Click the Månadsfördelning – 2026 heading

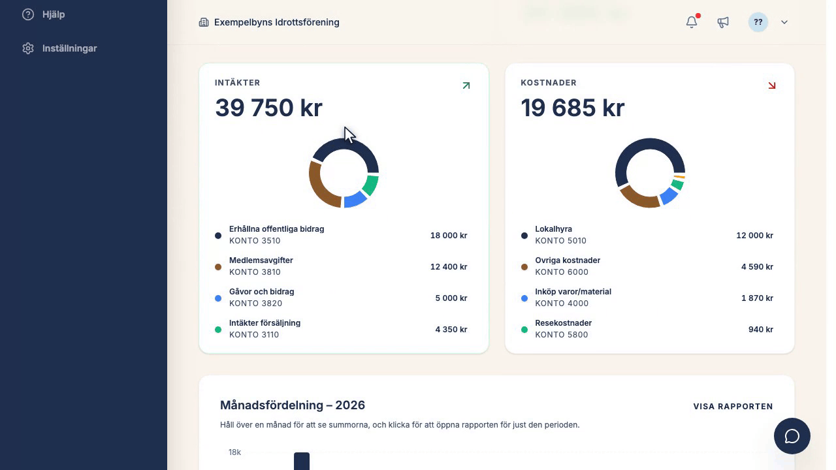[293, 405]
